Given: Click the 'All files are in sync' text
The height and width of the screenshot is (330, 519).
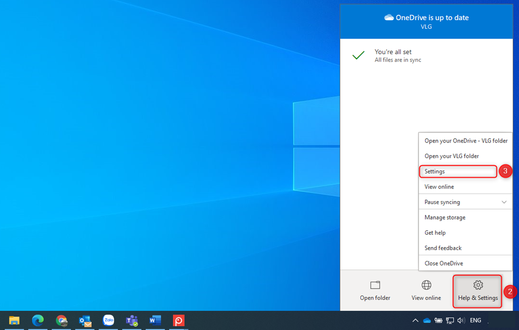Looking at the screenshot, I should 398,60.
